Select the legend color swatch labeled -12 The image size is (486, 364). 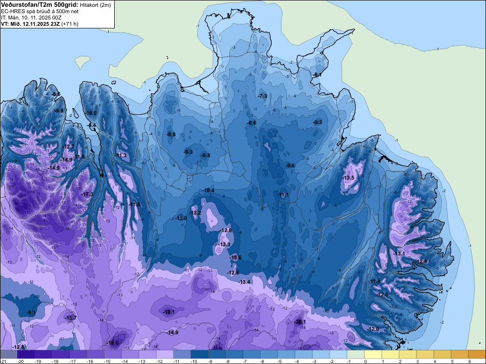pos(165,354)
